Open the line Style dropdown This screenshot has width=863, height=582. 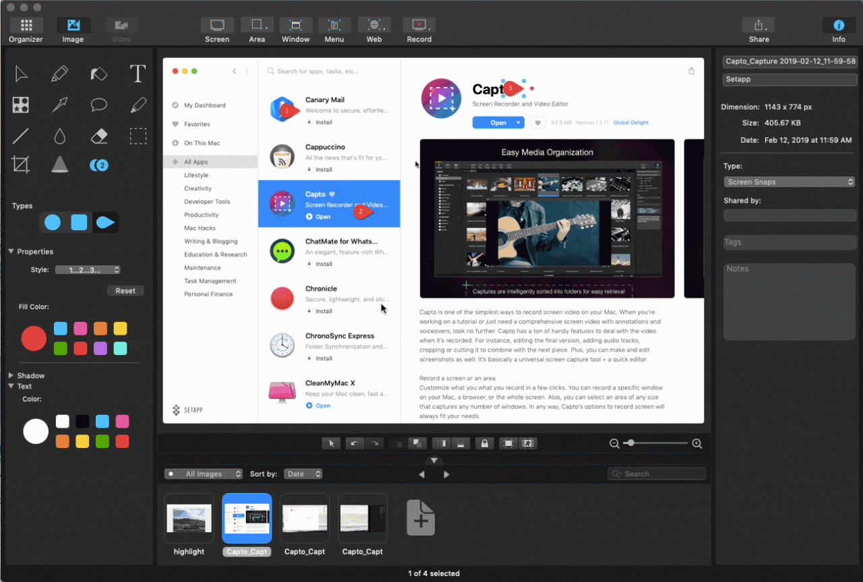(x=88, y=269)
